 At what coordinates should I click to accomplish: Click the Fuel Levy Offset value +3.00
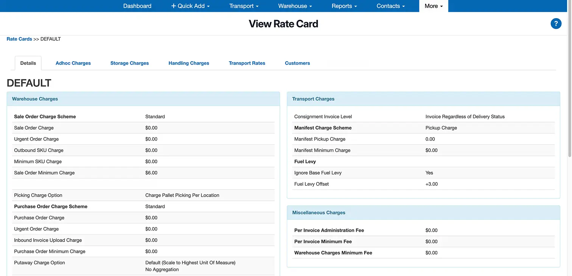(x=432, y=184)
